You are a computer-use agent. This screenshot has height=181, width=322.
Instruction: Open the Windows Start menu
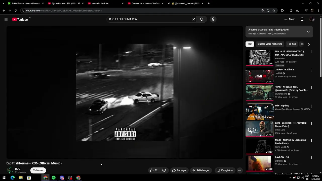tap(4, 178)
